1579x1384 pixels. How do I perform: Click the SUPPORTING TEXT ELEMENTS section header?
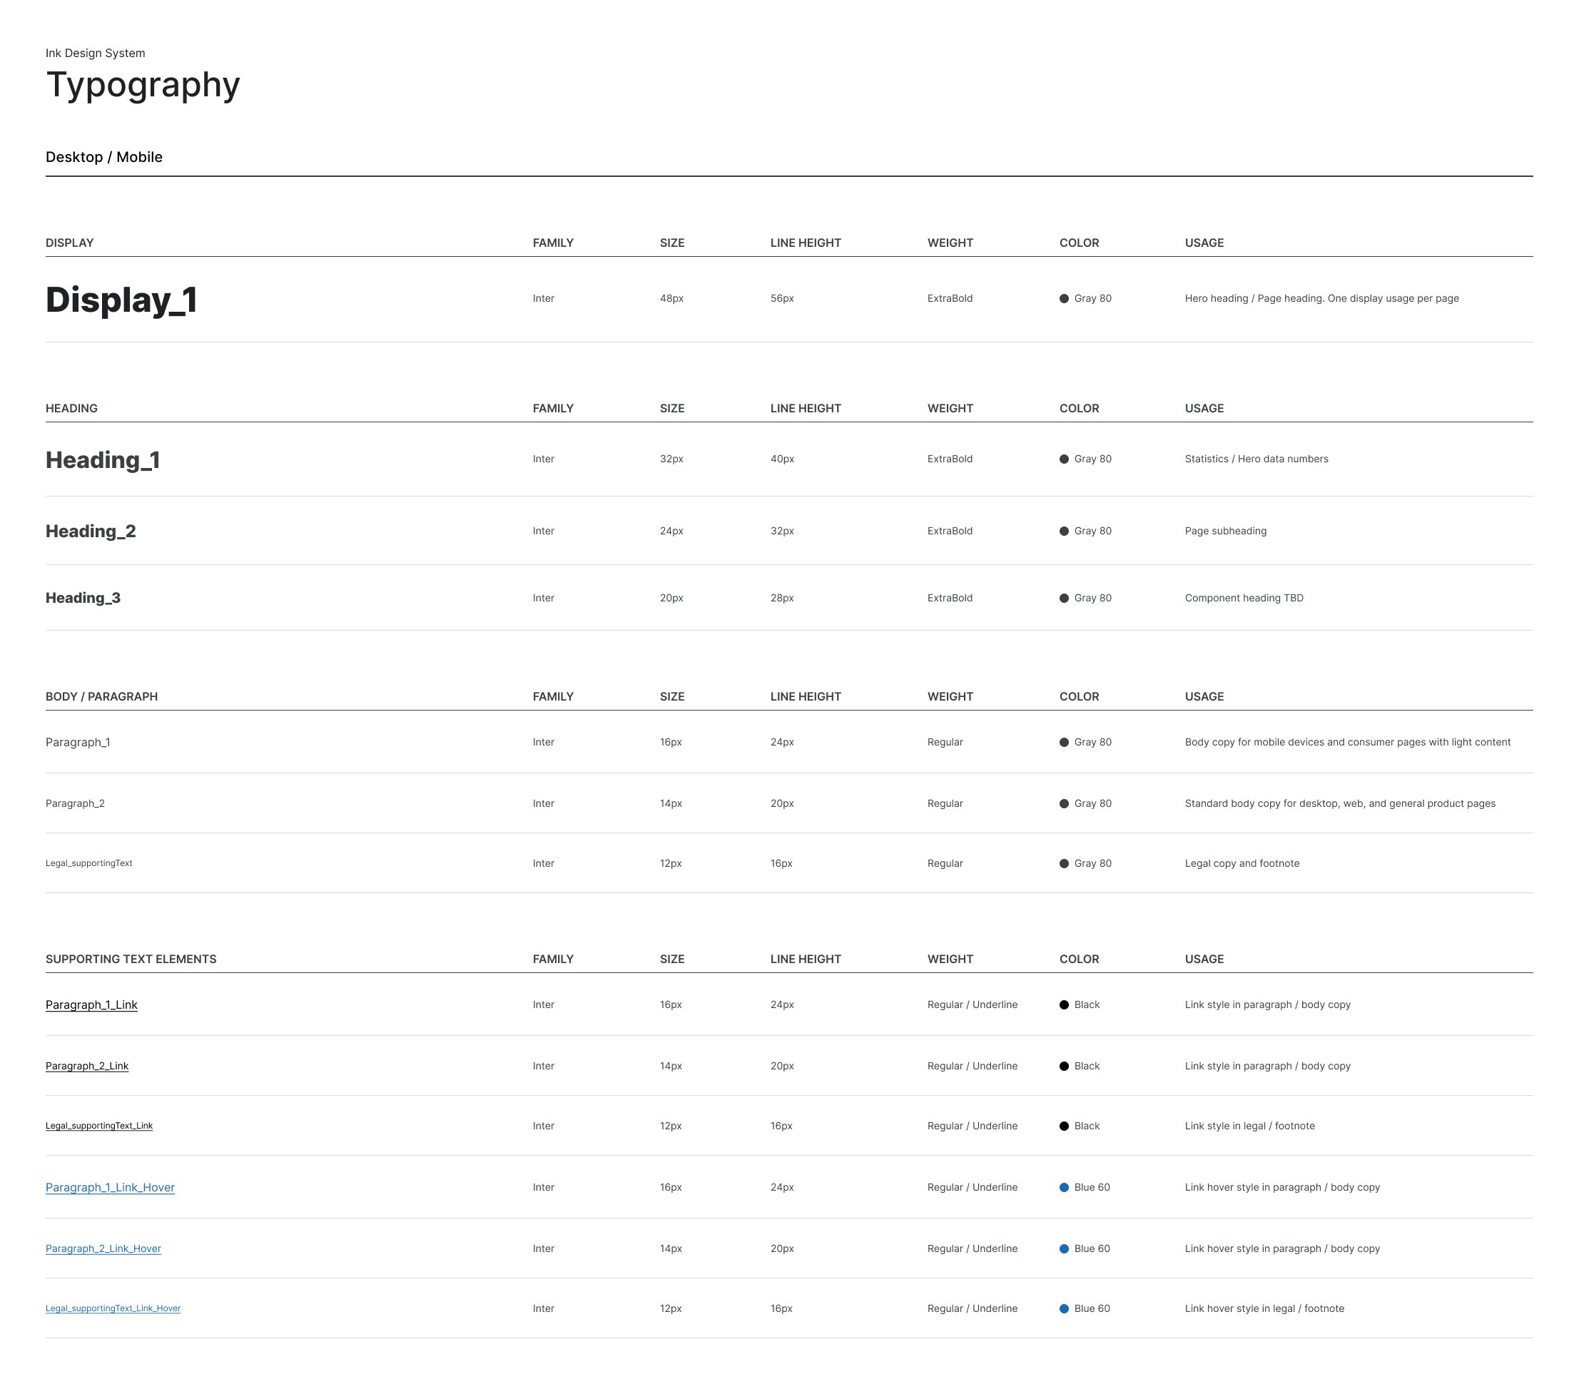pyautogui.click(x=131, y=960)
